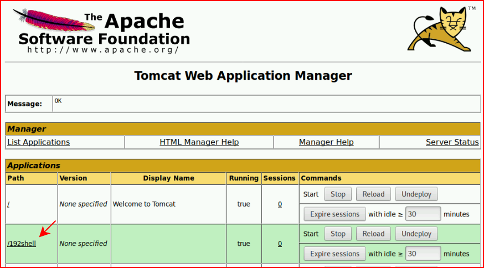Click the "Display Name" column header
The image size is (484, 268).
coord(168,178)
